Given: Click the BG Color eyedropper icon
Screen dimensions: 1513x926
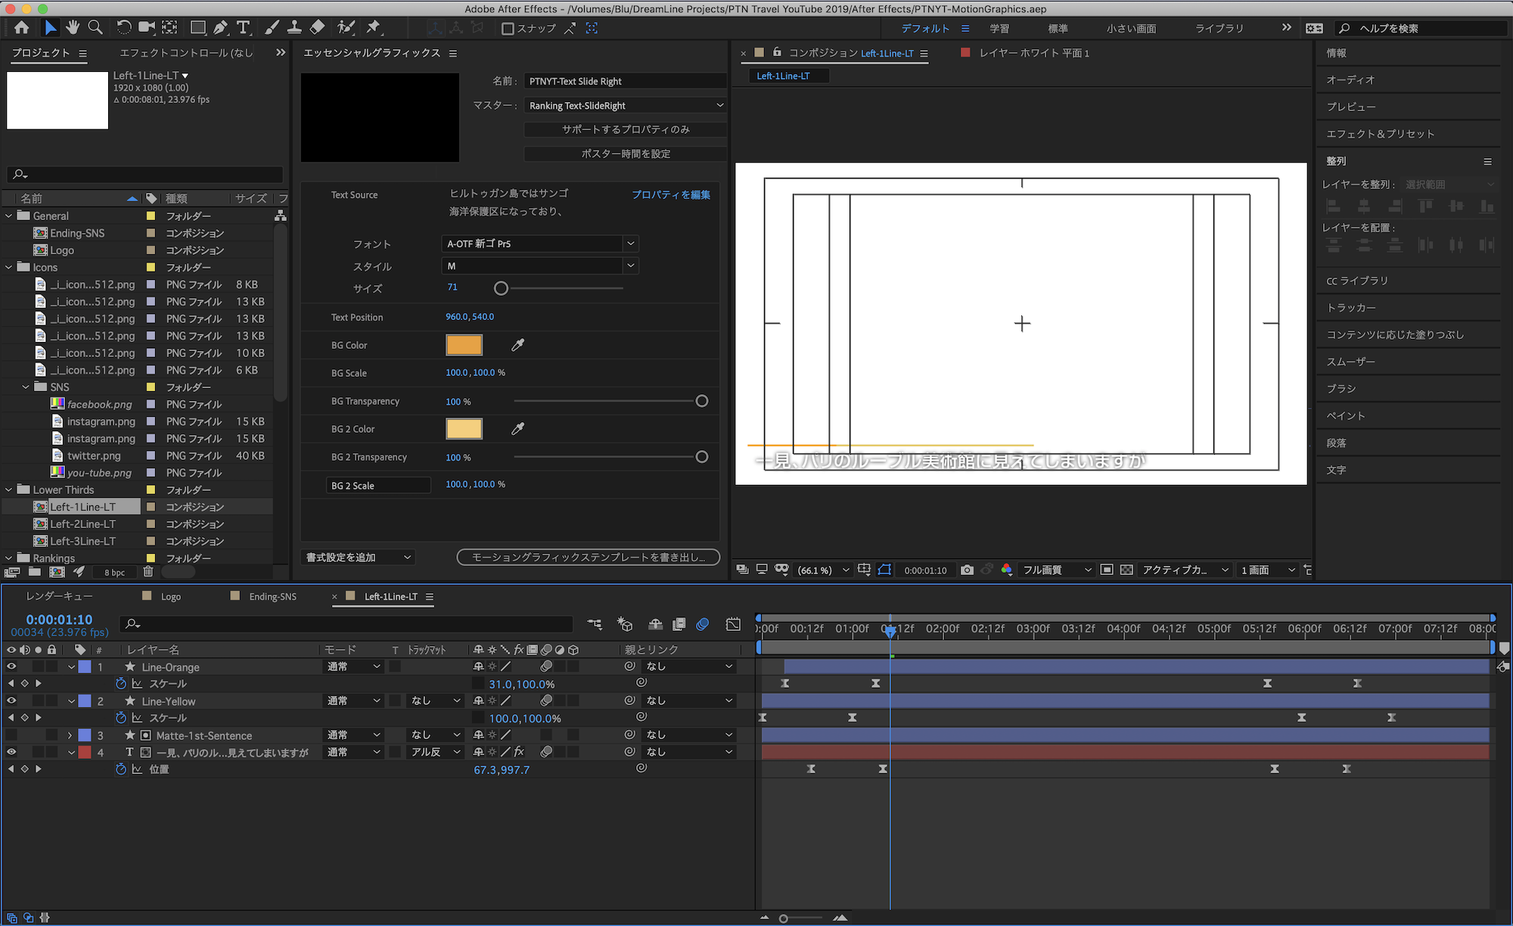Looking at the screenshot, I should (518, 345).
